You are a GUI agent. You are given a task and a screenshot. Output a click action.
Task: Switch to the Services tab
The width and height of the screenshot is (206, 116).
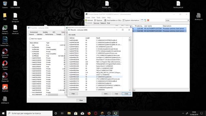tap(96, 23)
